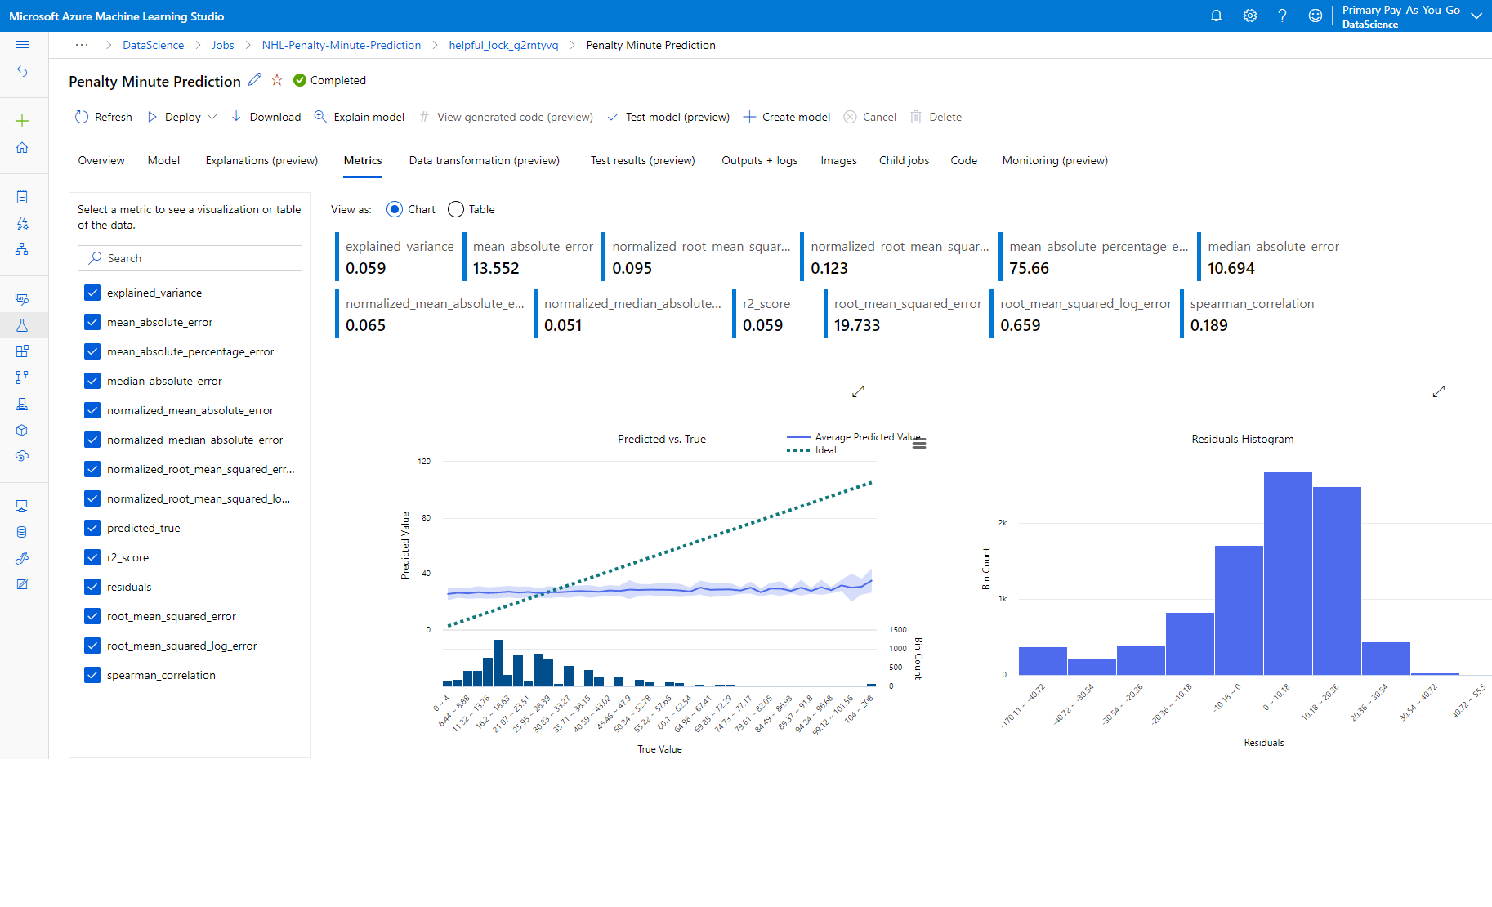Open the Child jobs tab
The height and width of the screenshot is (907, 1492).
pos(903,160)
